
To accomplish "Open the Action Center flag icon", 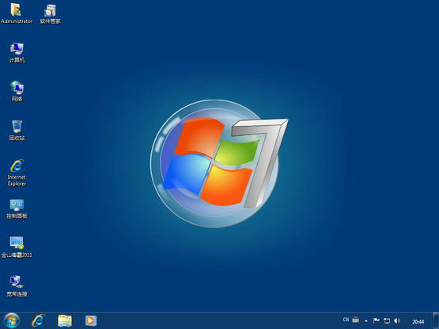I will click(377, 320).
